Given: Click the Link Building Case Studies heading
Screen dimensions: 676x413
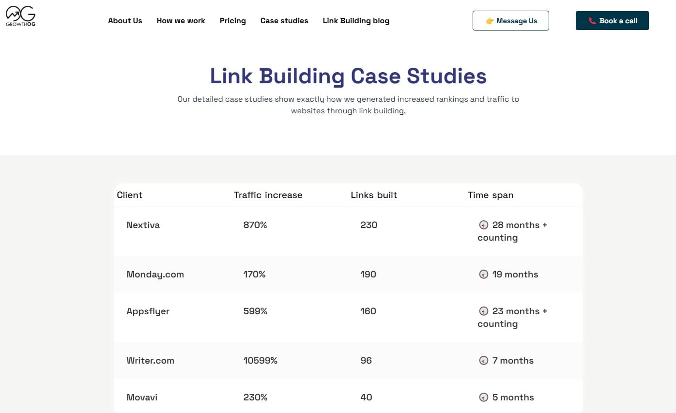Looking at the screenshot, I should pos(348,76).
